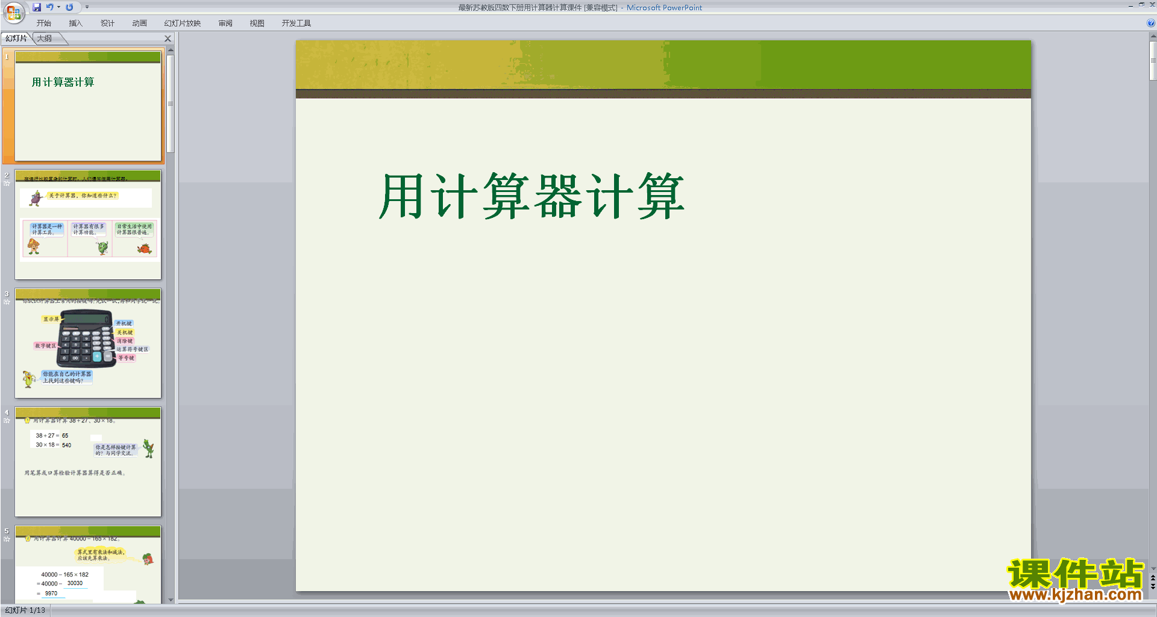Select slide 5 thumbnail with 40000-165×182
This screenshot has height=617, width=1157.
pyautogui.click(x=88, y=565)
